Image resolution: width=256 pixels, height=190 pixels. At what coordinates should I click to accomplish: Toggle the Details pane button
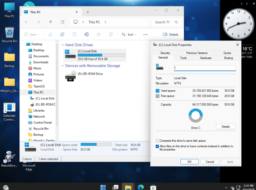[171, 34]
